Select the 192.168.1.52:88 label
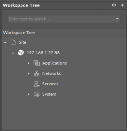 pos(43,53)
